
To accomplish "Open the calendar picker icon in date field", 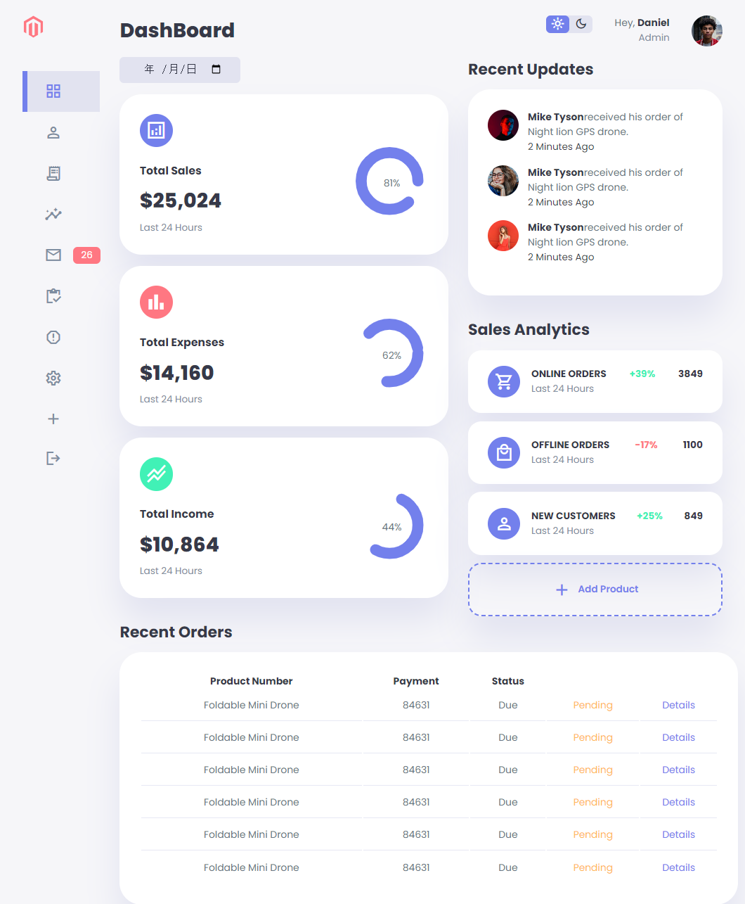I will [x=216, y=69].
